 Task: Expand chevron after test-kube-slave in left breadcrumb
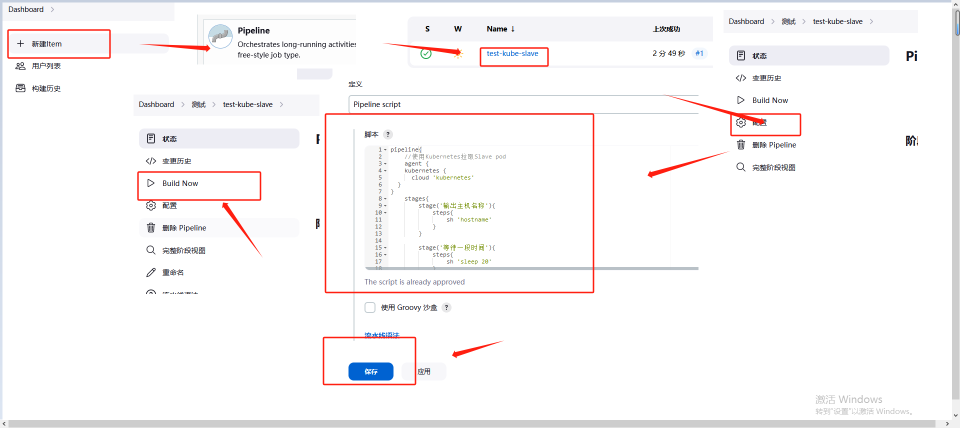coord(281,104)
